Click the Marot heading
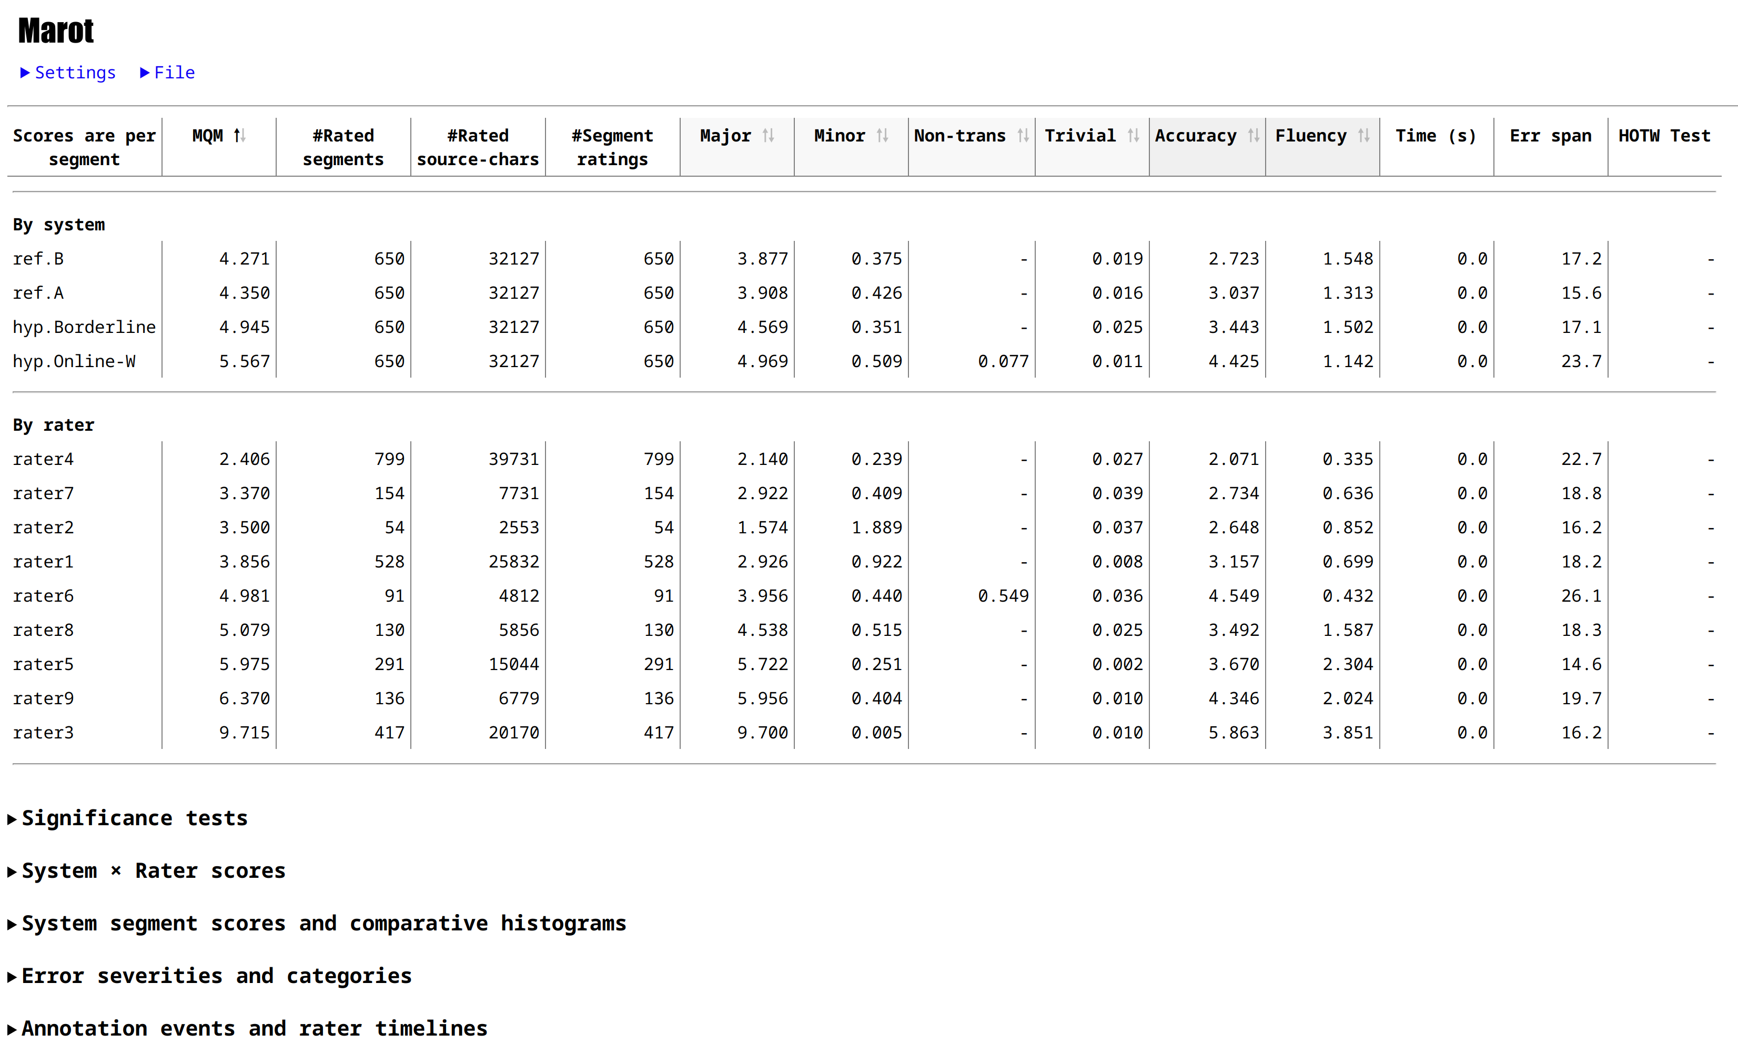Screen dimensions: 1738x1054 click(x=55, y=29)
